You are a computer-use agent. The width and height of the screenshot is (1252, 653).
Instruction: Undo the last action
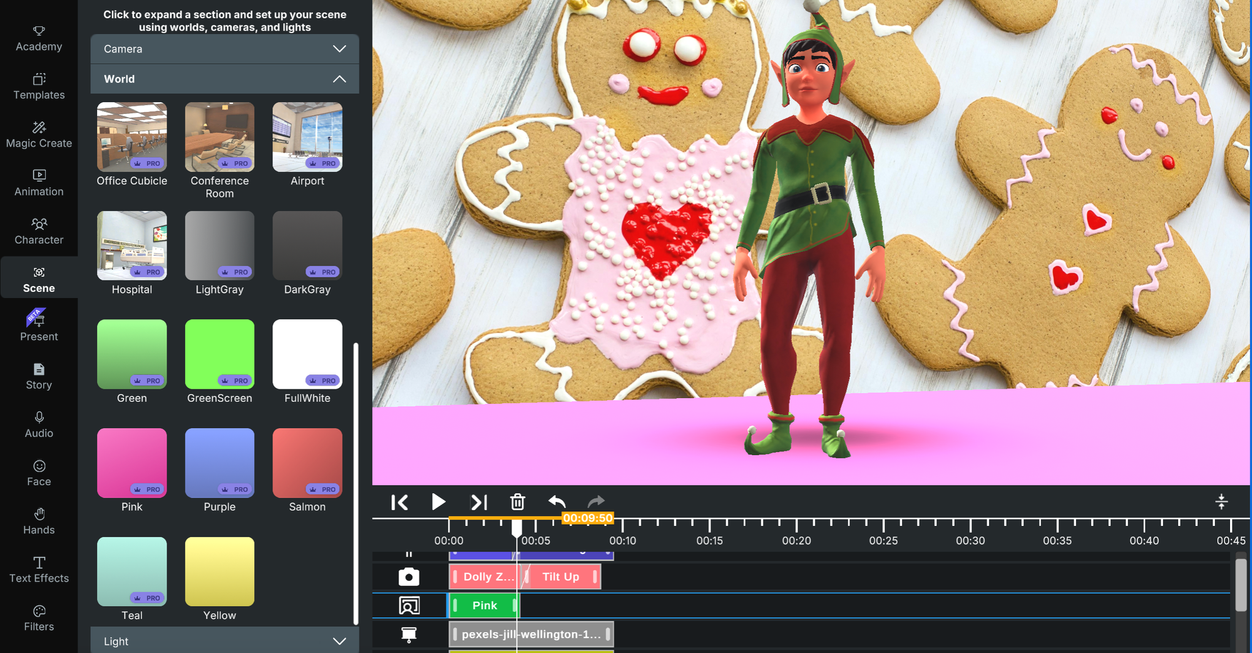tap(557, 501)
